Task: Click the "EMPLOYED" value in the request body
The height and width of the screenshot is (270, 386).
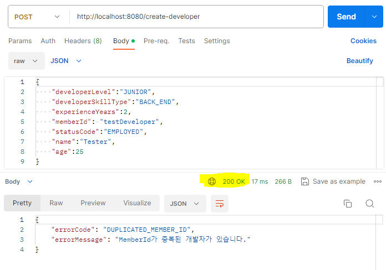Action: pos(123,132)
